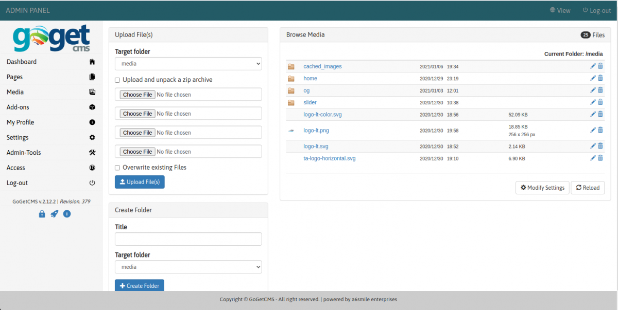Enable Upload and unpack a zip archive
The image size is (618, 310).
coord(117,80)
